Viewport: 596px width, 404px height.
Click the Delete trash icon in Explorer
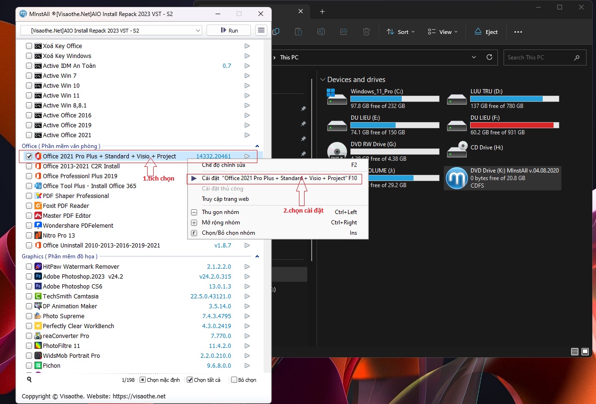[366, 32]
